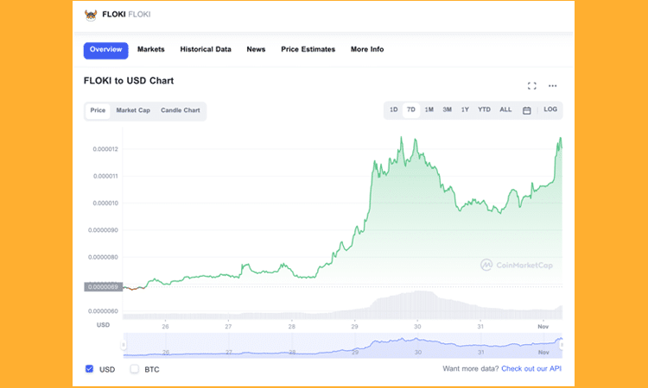The image size is (648, 388).
Task: Click the 0.000012 y-axis label
Action: [x=105, y=149]
